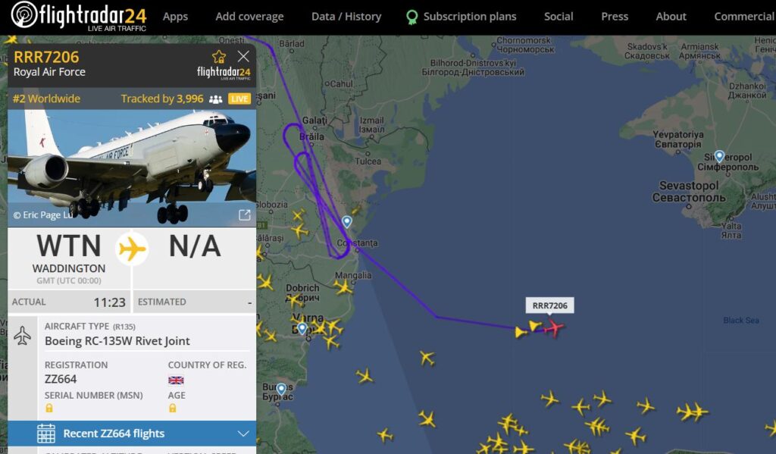Click the Royal Air Force aircraft photo
776x454 pixels.
click(132, 168)
